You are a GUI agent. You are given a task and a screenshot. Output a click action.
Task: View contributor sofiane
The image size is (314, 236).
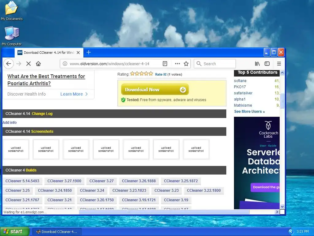pyautogui.click(x=240, y=81)
